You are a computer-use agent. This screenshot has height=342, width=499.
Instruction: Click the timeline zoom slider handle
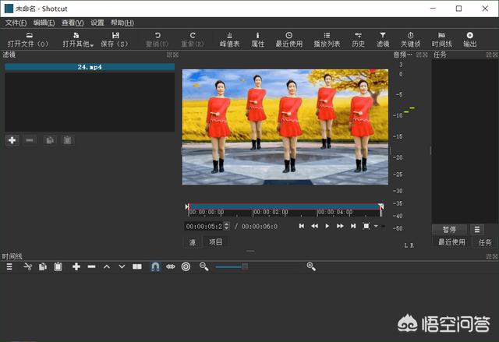[245, 266]
